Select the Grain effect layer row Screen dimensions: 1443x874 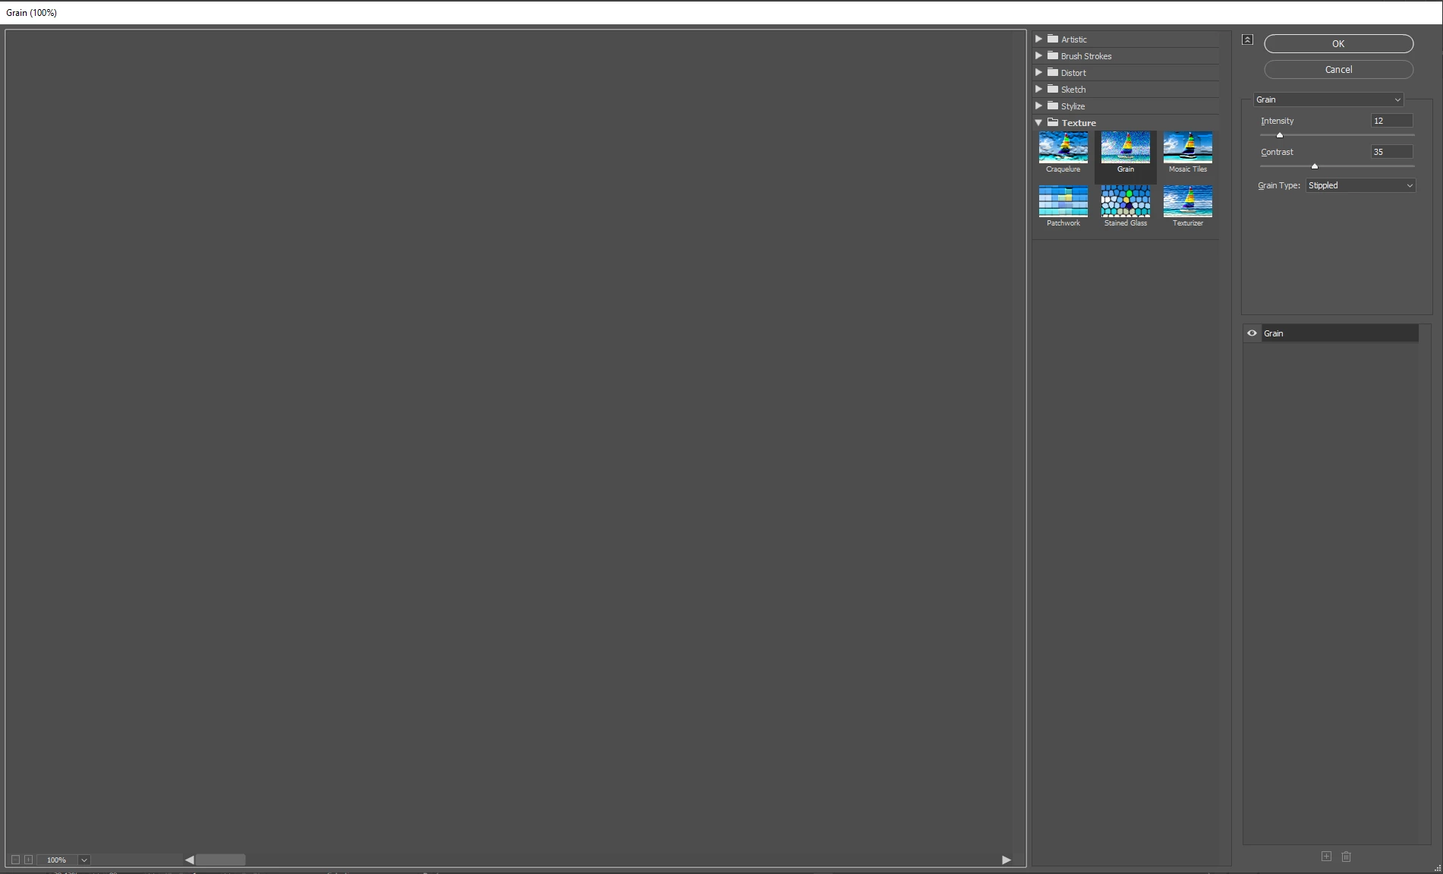pos(1340,333)
